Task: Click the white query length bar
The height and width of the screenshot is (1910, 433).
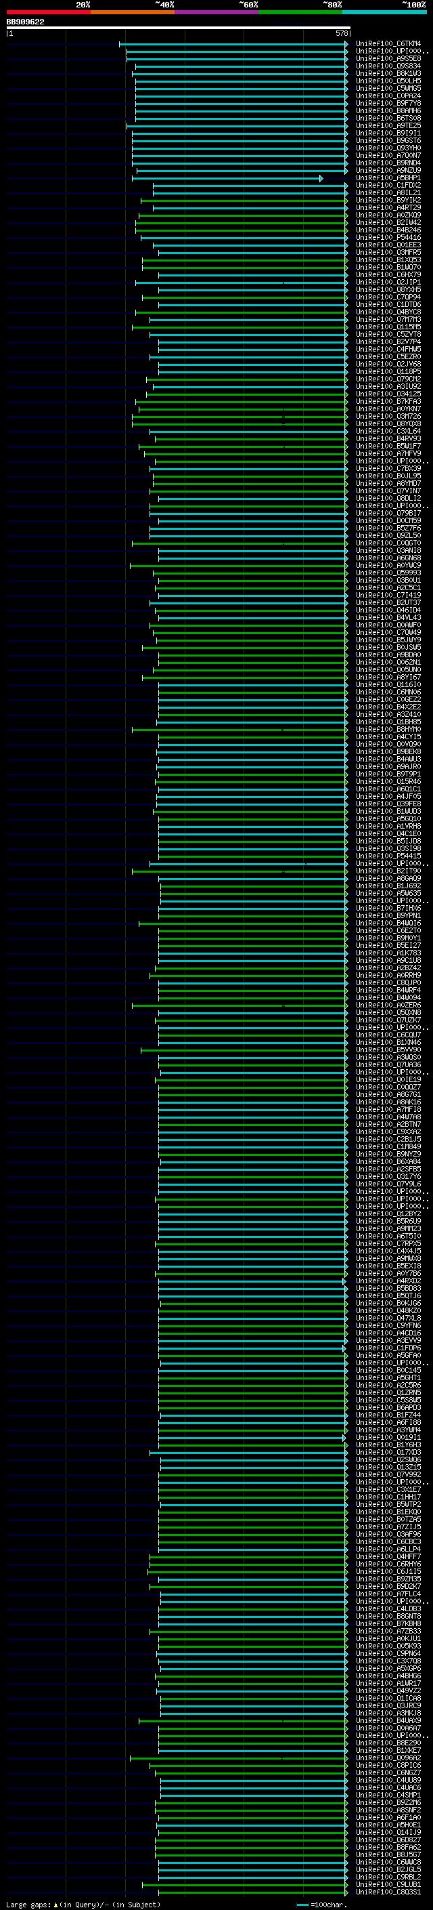Action: (179, 28)
